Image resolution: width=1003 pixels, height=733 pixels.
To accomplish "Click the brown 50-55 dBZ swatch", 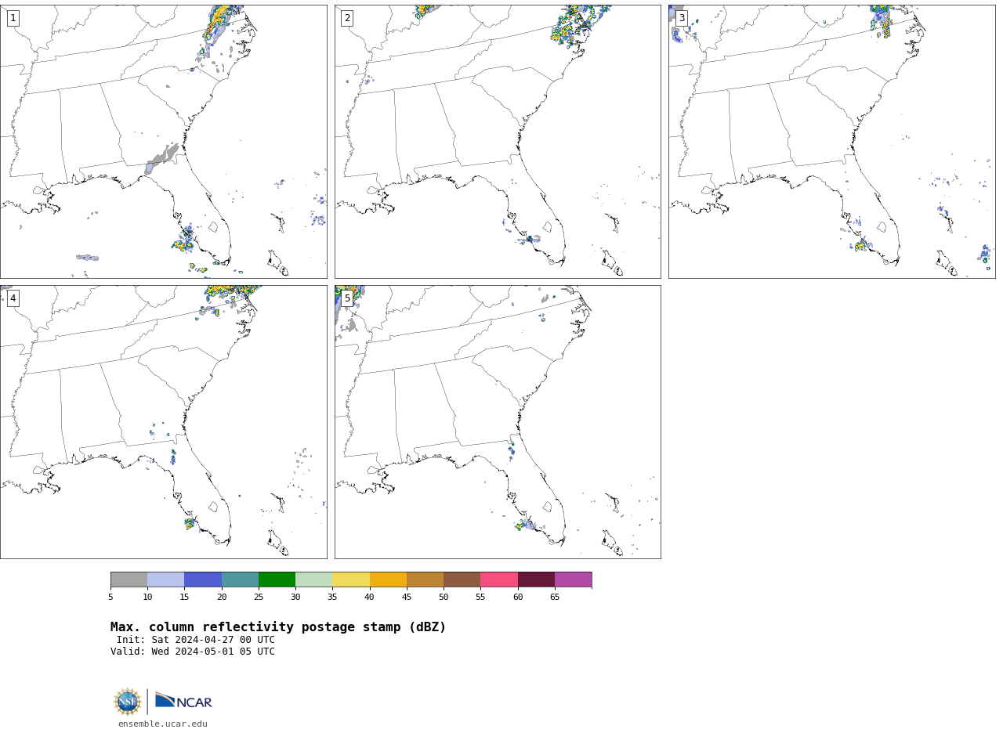I will coord(462,580).
